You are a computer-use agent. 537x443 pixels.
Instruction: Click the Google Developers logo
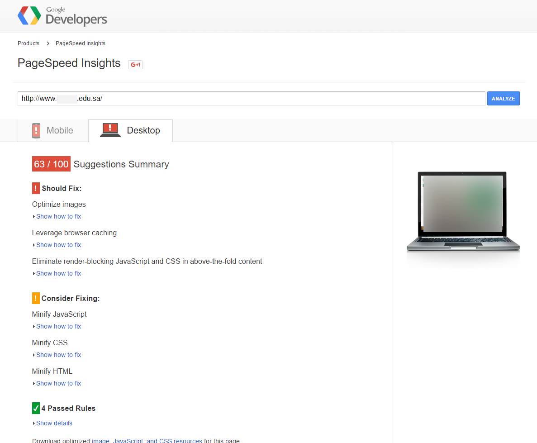[62, 16]
